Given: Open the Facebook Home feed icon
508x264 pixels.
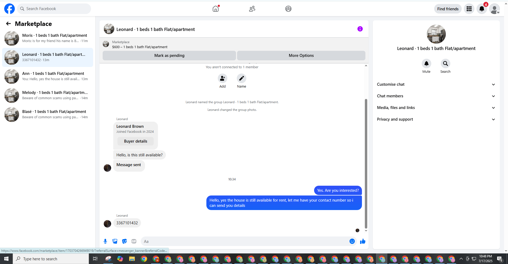Looking at the screenshot, I should [216, 9].
